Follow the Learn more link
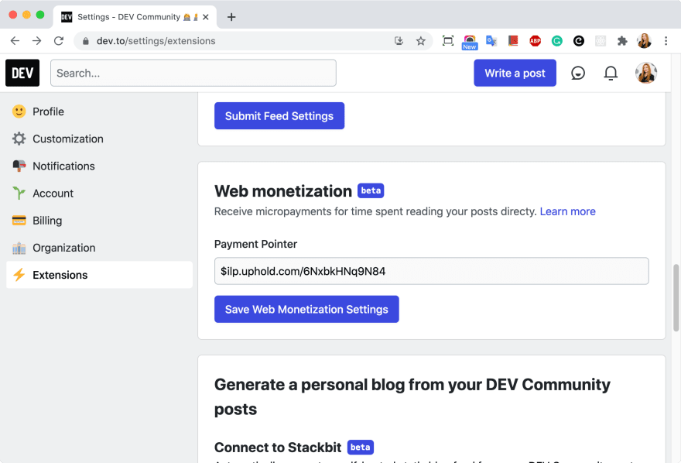Screen dimensions: 681x463 click(568, 211)
